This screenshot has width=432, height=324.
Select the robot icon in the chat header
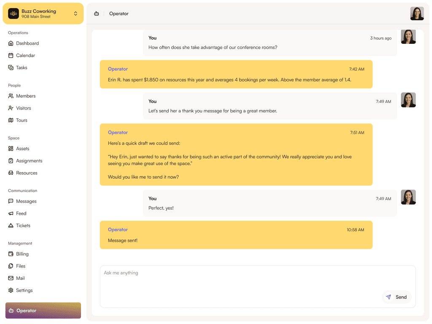point(97,13)
